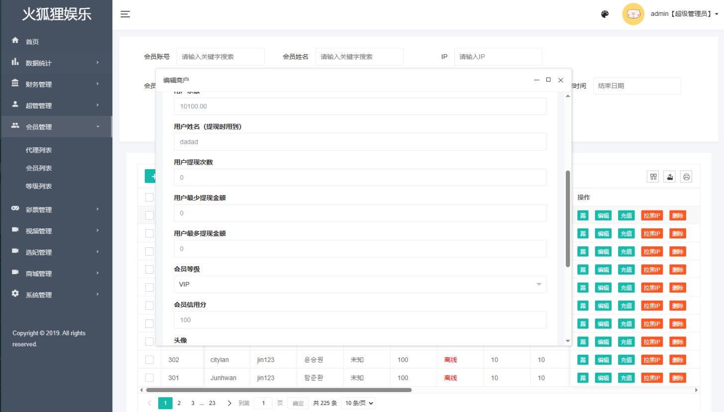Image resolution: width=724 pixels, height=412 pixels.
Task: Minimize the 编辑商户 dialog
Action: 536,80
